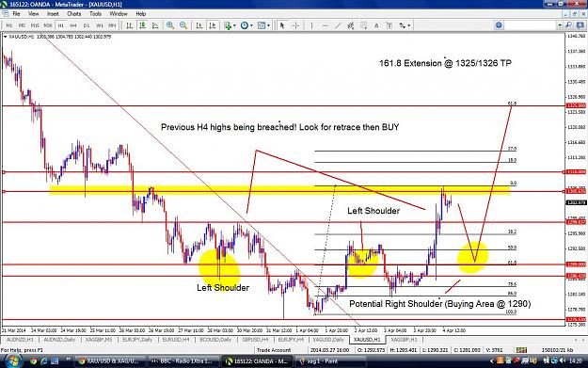Select the crosshair tool

tap(295, 25)
